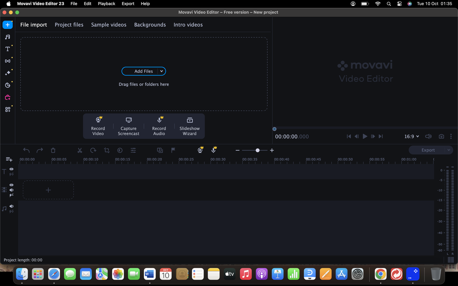Click the microphone voiceover icon in toolbar
458x286 pixels.
[214, 150]
